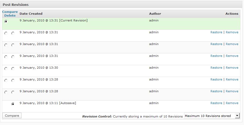Remove the revision just above the Autosave row
This screenshot has height=125, width=244.
[232, 91]
